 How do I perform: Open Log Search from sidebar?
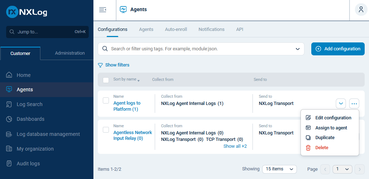29,104
